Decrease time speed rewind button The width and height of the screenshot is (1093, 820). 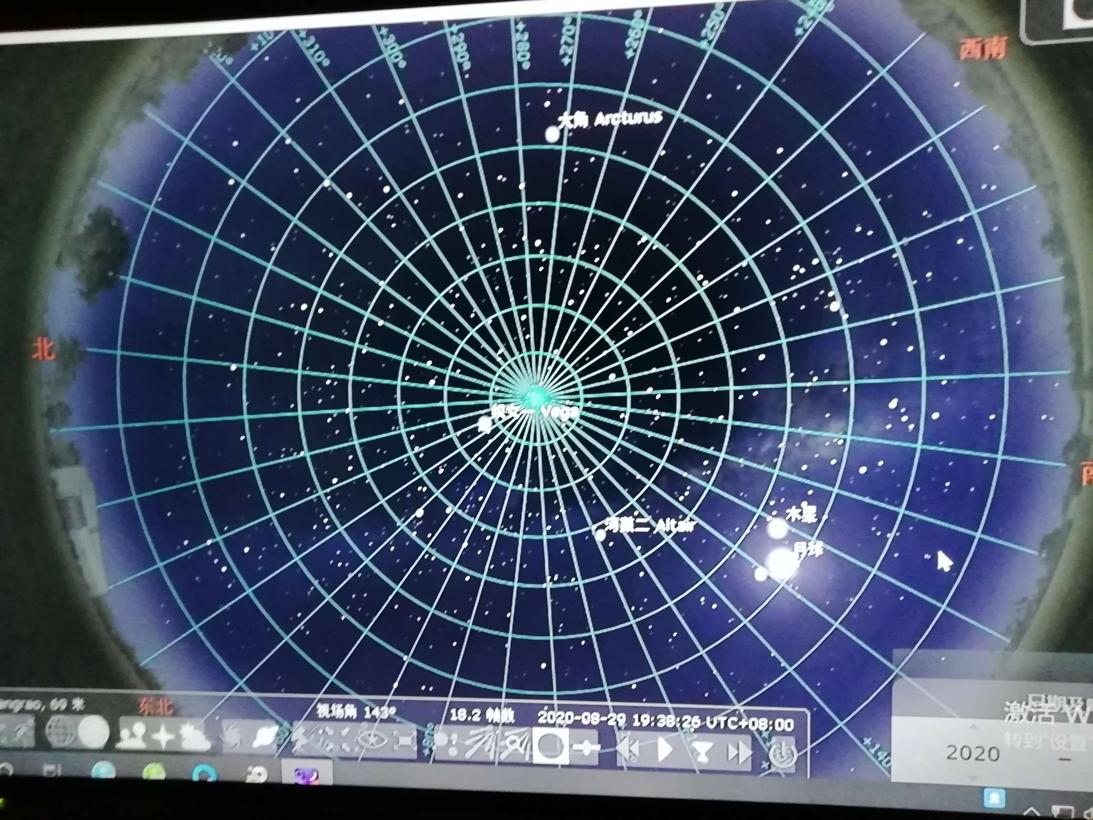point(629,750)
